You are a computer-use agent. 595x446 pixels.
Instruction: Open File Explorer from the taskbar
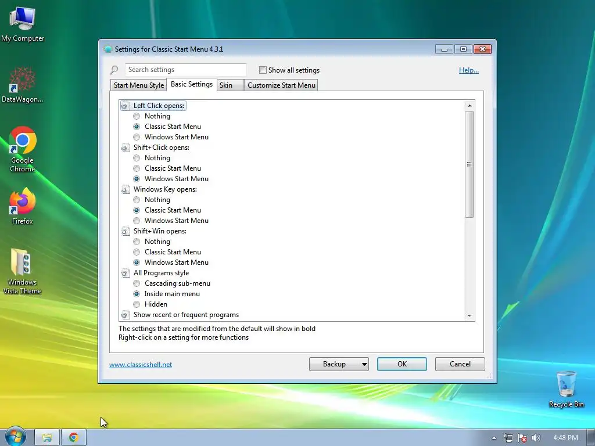click(x=47, y=438)
